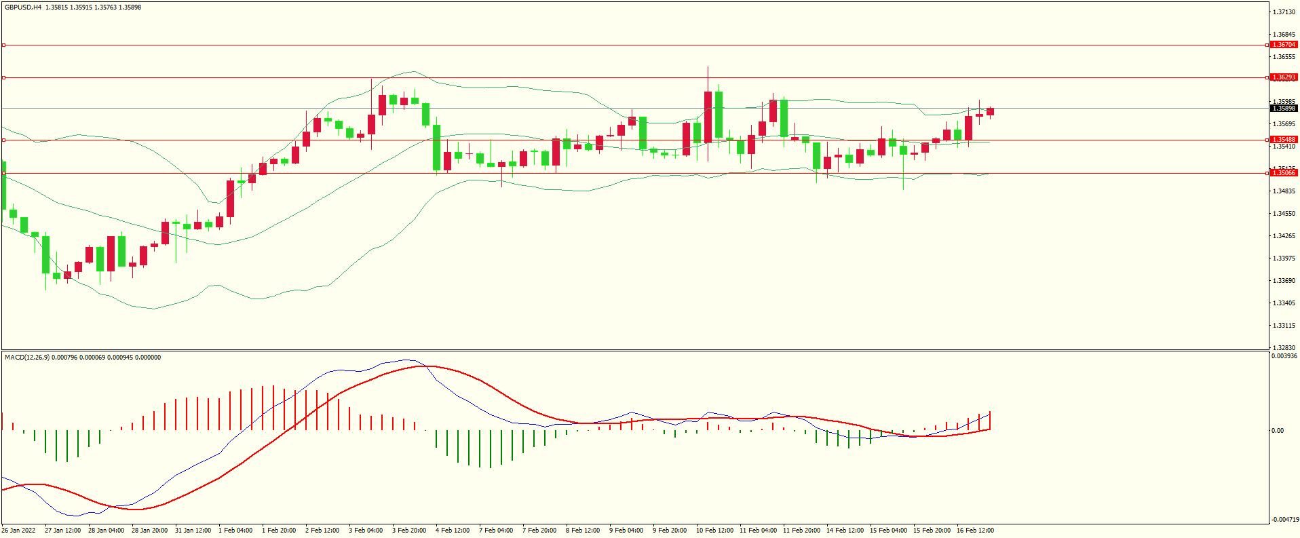This screenshot has height=538, width=1300.
Task: Click the 1 Feb 04:00 time label
Action: (235, 531)
